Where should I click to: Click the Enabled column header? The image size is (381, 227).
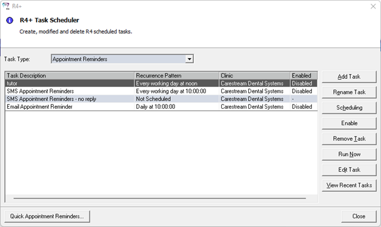pos(303,75)
